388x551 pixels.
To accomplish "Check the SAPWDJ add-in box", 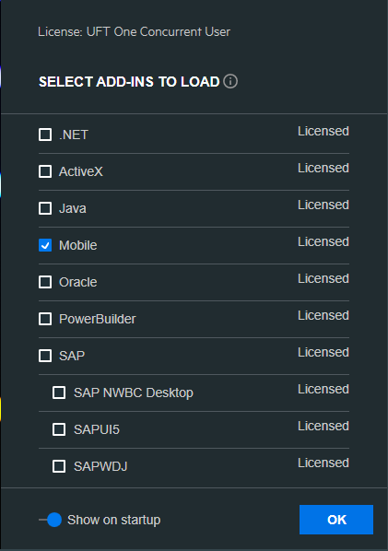I will (x=59, y=466).
